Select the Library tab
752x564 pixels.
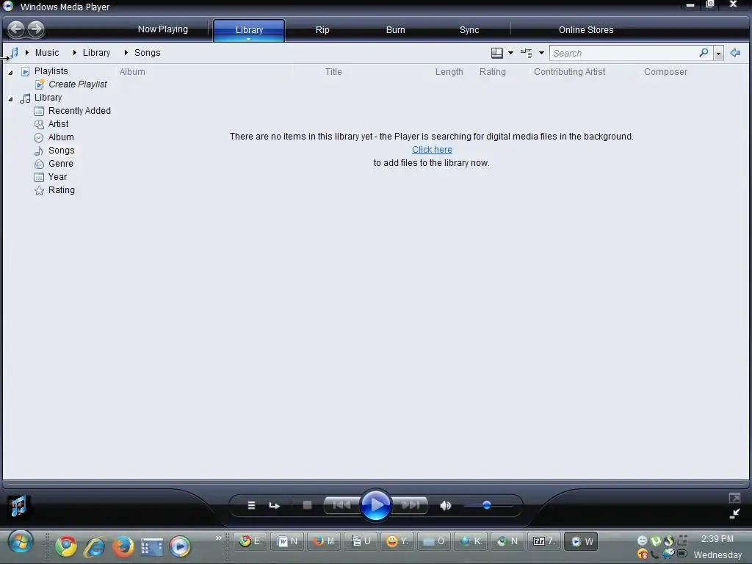pos(249,29)
